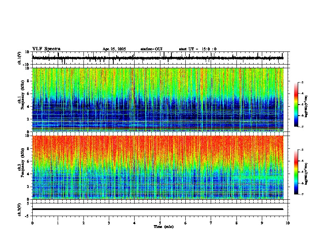Image resolution: width=324 pixels, height=250 pixels.
Task: Click the "ch.3(V)" axis label
Action: coord(19,210)
